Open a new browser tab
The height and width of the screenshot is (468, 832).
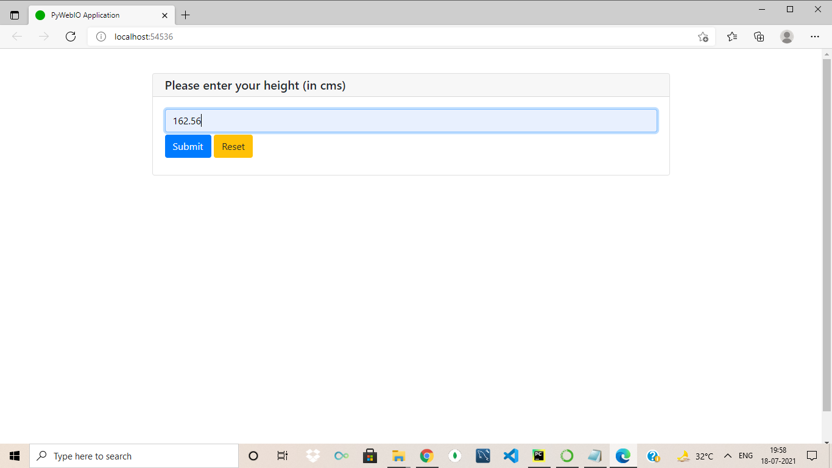pos(186,15)
